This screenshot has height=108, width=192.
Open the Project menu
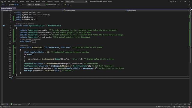coord(22,1)
